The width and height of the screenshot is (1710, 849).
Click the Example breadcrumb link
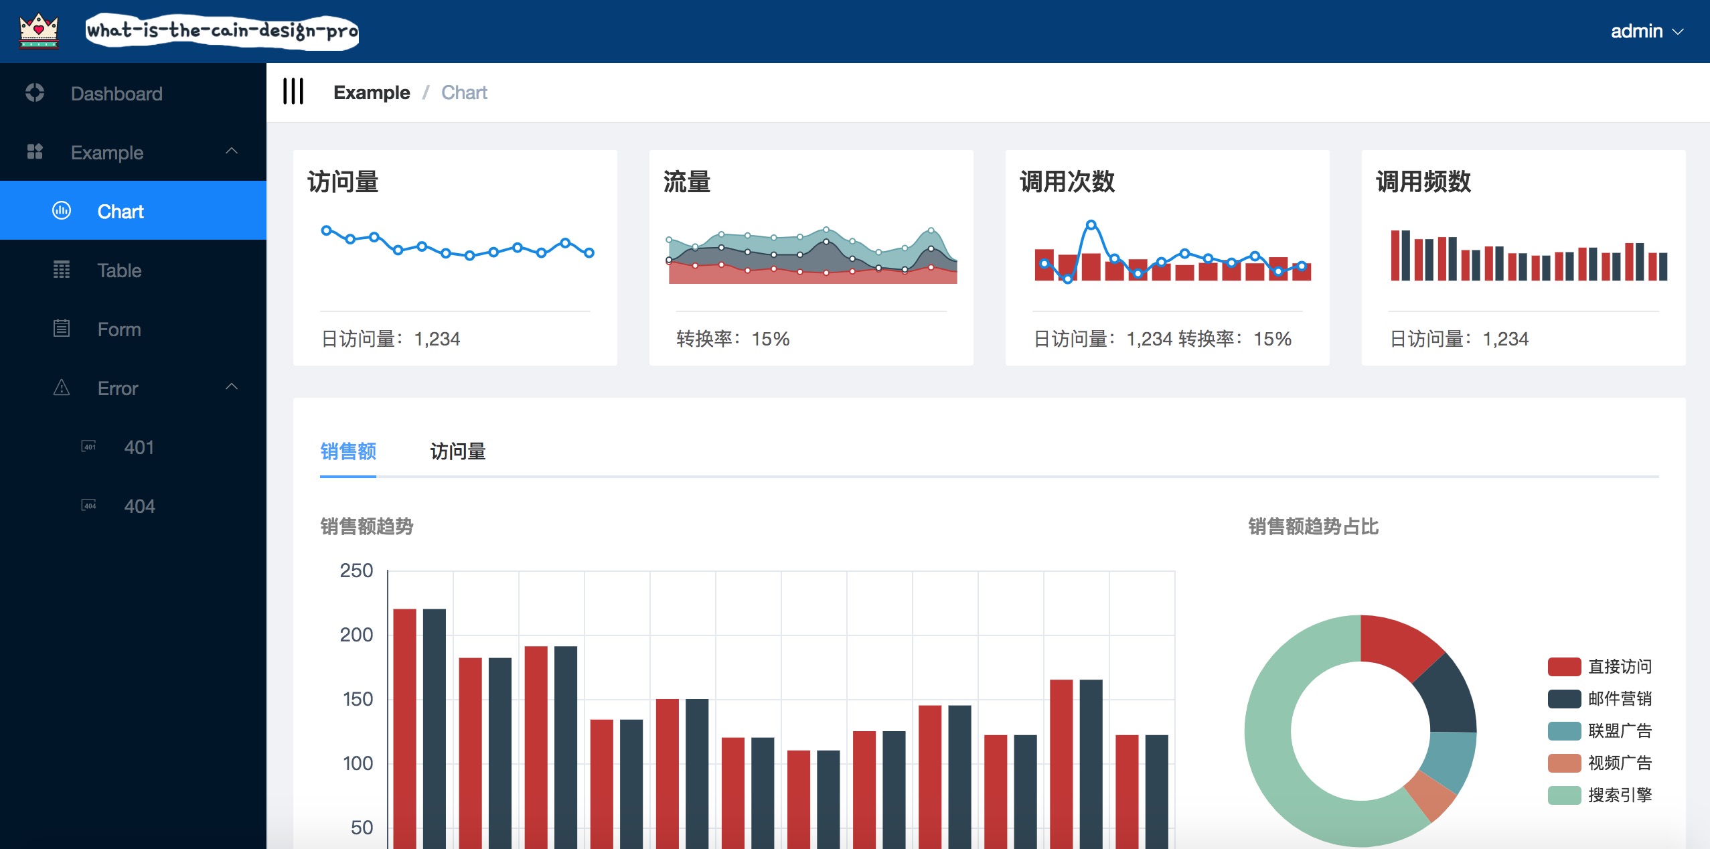[x=371, y=92]
